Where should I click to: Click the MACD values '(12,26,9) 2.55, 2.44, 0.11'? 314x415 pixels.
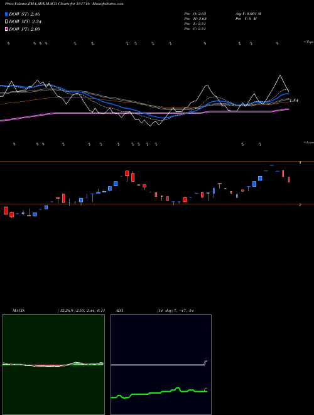point(82,311)
